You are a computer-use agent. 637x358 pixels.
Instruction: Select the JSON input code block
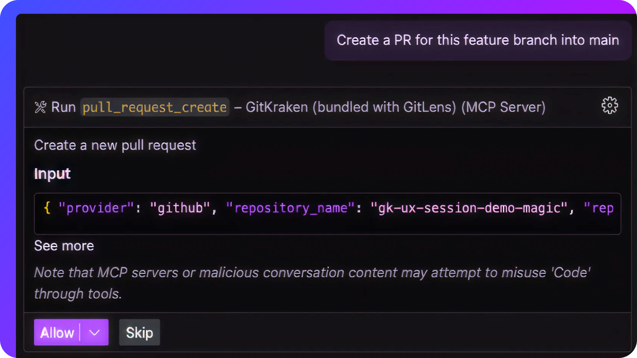point(326,214)
